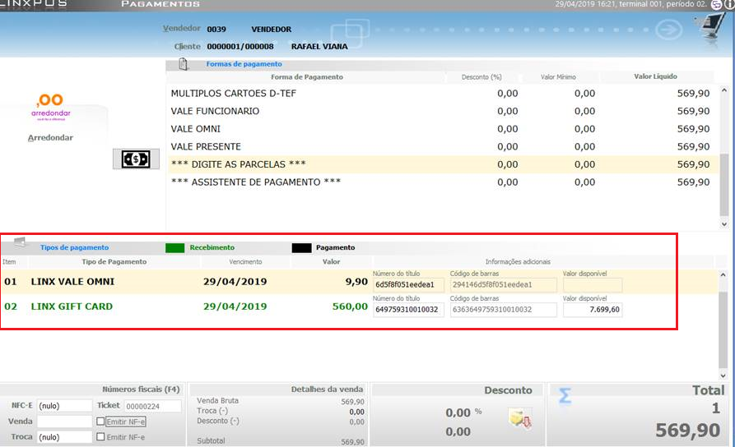Screen dimensions: 735x447
Task: Click Forma de Pagamento column header
Action: pyautogui.click(x=307, y=76)
